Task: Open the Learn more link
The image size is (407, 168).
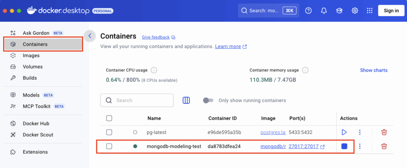Action: (x=228, y=47)
